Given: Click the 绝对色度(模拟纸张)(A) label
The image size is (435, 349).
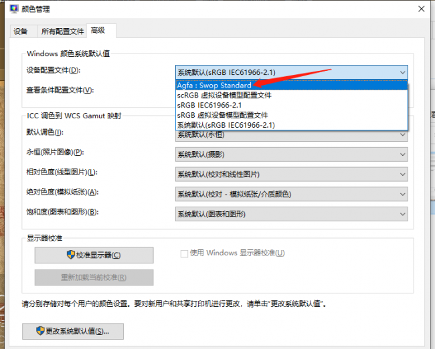Looking at the screenshot, I should point(62,192).
